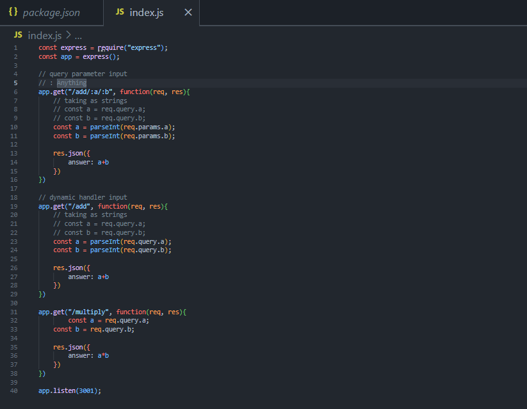Viewport: 527px width, 409px height.
Task: Click the JSON braces icon on package.json tab
Action: pos(13,12)
